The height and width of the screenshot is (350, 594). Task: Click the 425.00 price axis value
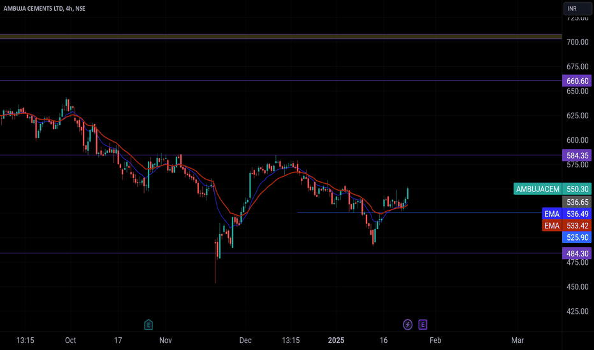[577, 311]
